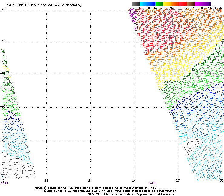The image size is (224, 196).
Task: Select the red 30-35 knots legend segment
Action: pos(183,4)
